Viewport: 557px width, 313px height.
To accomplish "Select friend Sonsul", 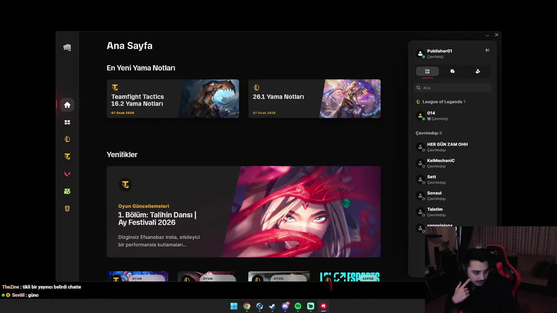I will [453, 196].
